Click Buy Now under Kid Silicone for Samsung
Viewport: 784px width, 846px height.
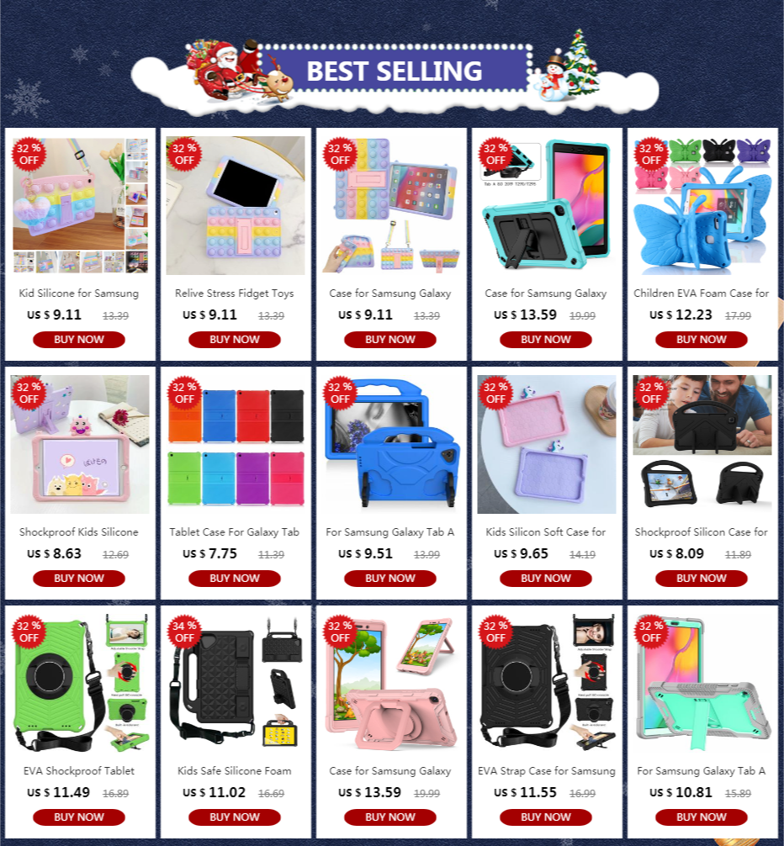click(x=79, y=340)
